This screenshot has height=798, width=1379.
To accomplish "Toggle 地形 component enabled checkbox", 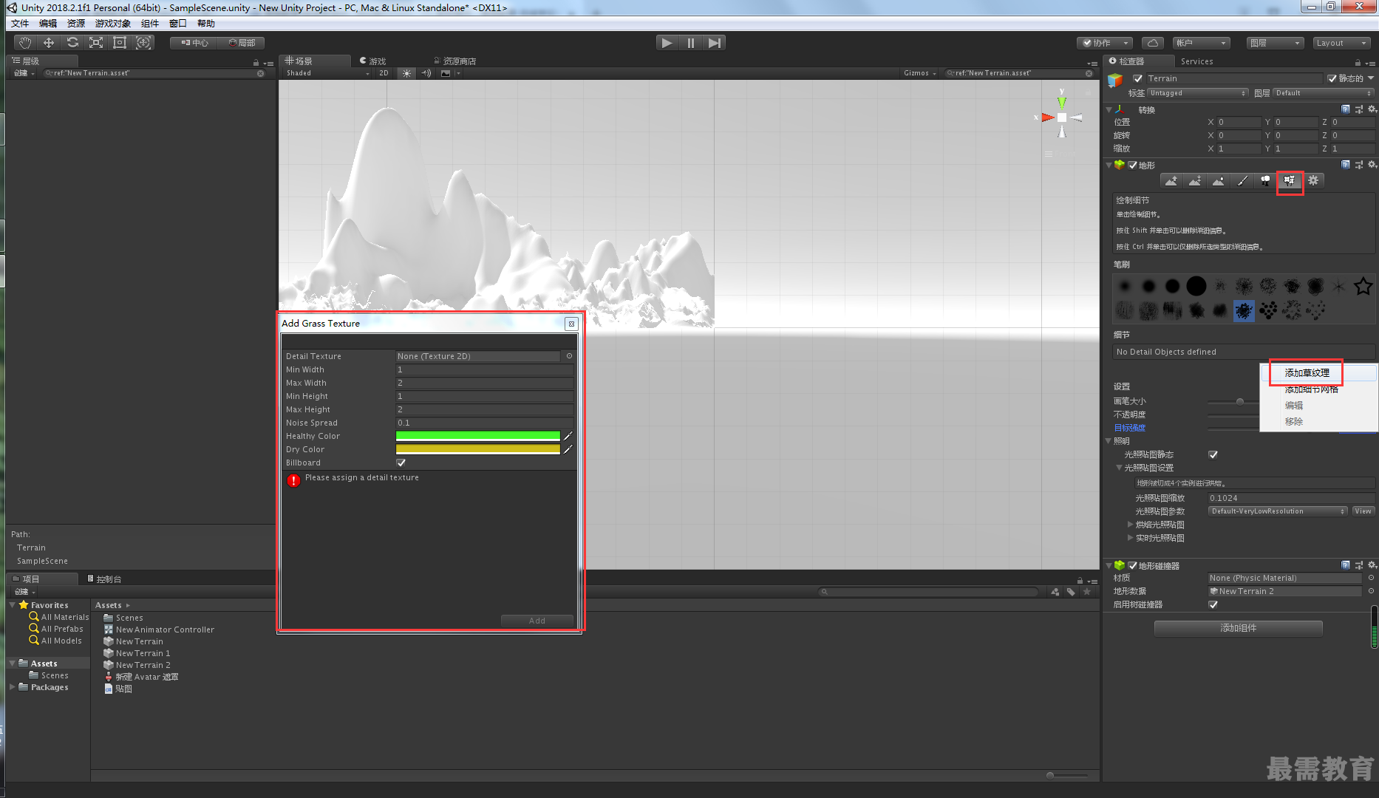I will [x=1132, y=165].
